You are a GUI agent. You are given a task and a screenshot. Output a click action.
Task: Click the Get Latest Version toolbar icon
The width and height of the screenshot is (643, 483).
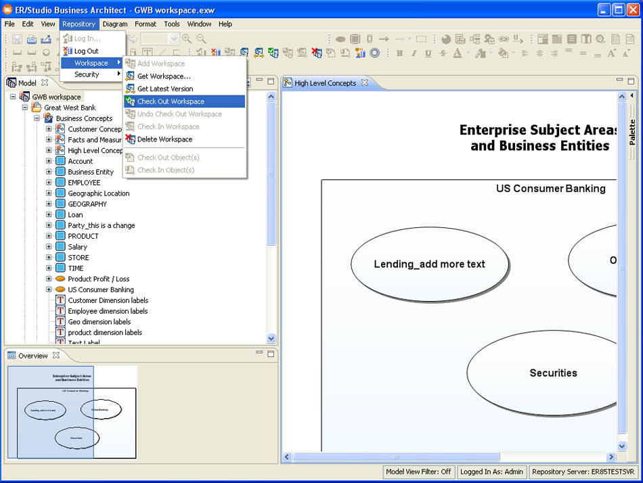coord(259,53)
